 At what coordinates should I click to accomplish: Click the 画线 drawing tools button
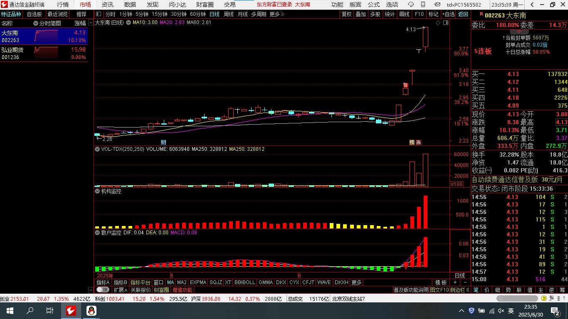[x=404, y=14]
